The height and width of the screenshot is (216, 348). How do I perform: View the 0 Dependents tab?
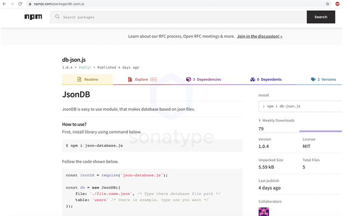[266, 79]
